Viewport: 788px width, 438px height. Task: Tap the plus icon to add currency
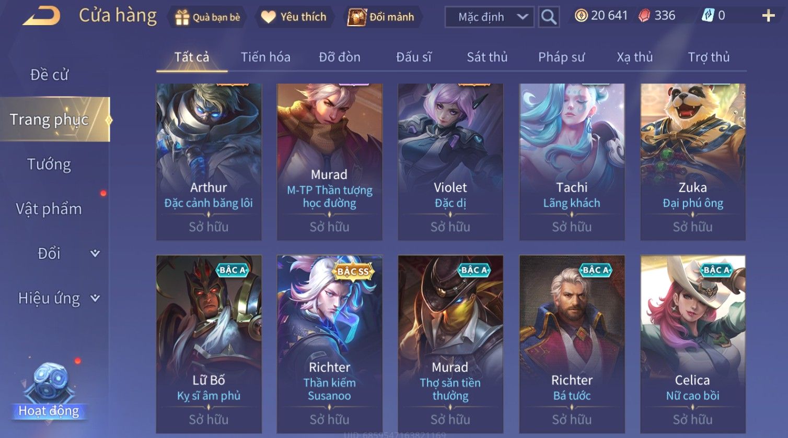pyautogui.click(x=768, y=16)
